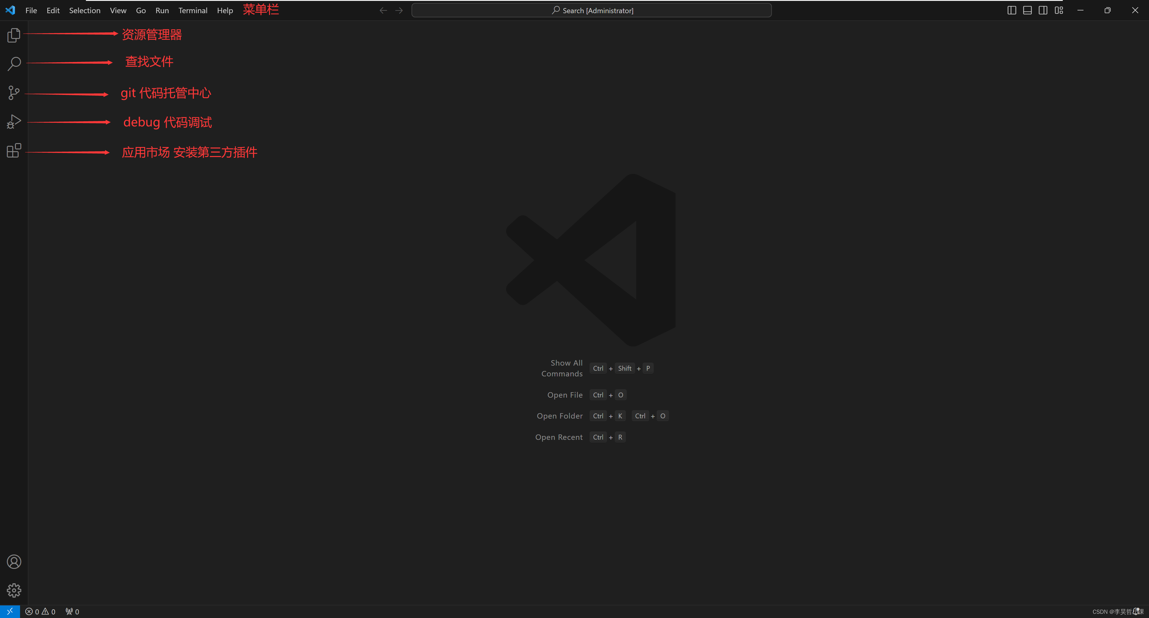Open the Selection menu
This screenshot has width=1149, height=618.
coord(85,10)
